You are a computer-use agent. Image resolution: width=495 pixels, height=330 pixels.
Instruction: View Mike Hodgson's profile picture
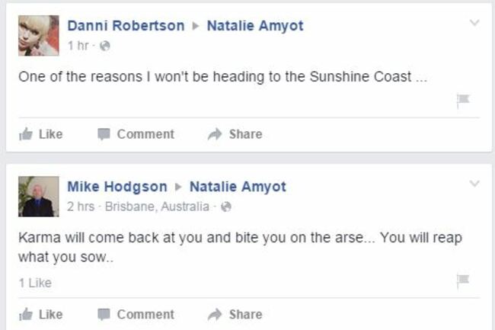pos(39,197)
